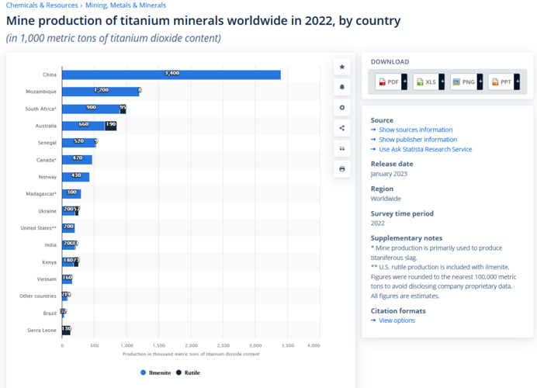Open Chemicals & Resources breadcrumb
Viewport: 537px width, 388px height.
(42, 5)
